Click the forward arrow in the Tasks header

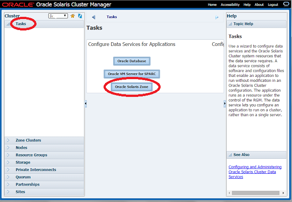point(217,17)
